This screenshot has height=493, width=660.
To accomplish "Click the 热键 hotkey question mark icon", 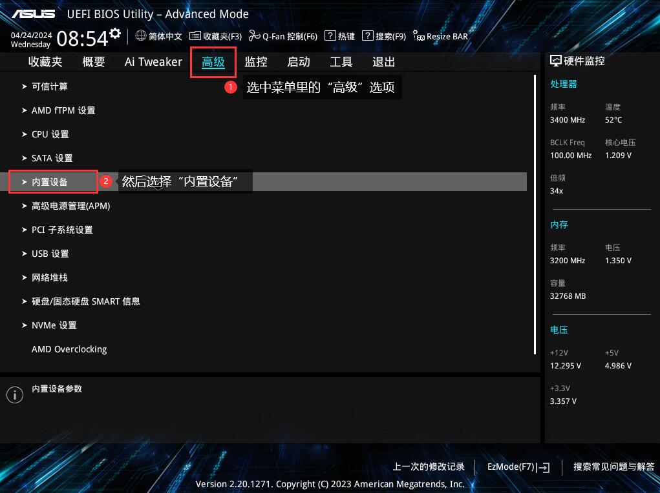I will point(330,36).
